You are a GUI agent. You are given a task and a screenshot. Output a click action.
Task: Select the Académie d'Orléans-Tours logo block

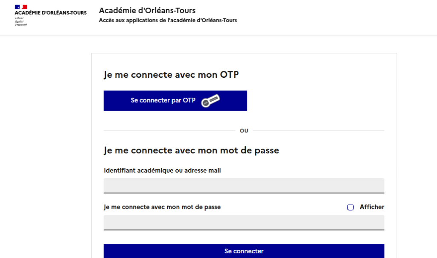point(50,13)
